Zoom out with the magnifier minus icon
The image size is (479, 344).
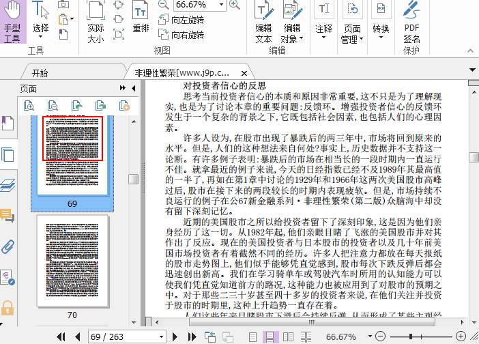coord(164,5)
